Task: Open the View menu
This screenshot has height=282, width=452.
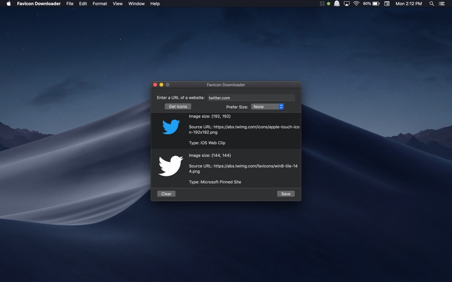Action: point(118,3)
